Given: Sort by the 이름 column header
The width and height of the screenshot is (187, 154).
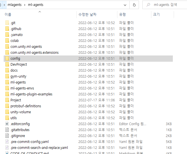Looking at the screenshot, I should pos(8,14).
